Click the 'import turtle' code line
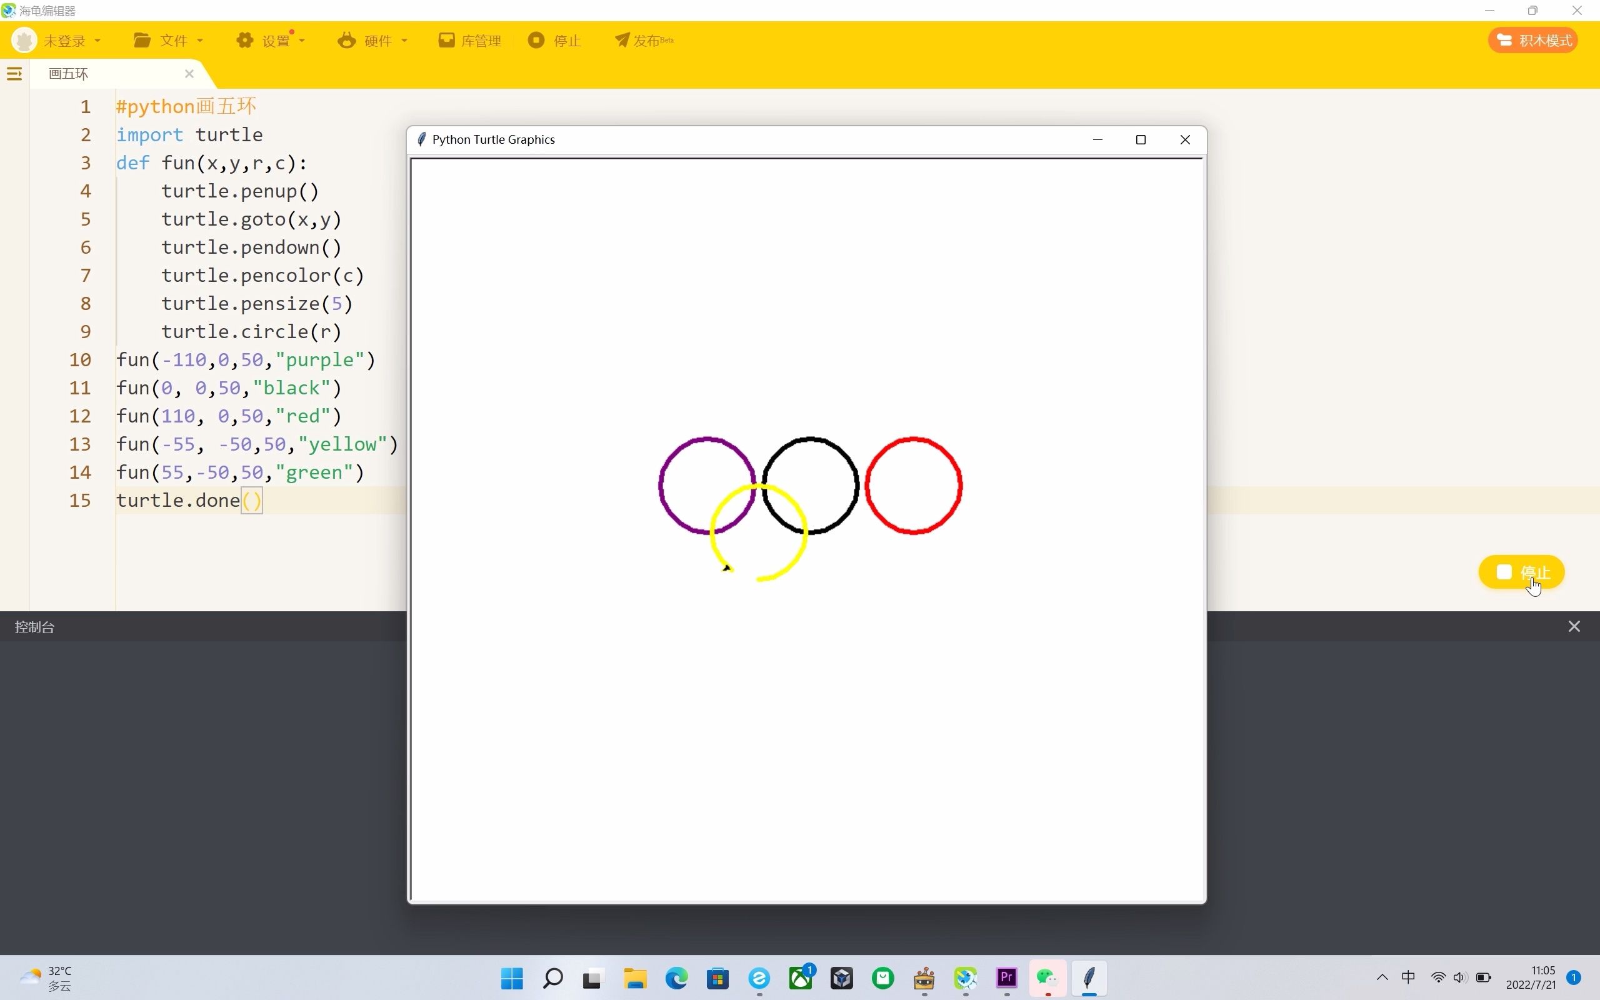The width and height of the screenshot is (1600, 1000). click(189, 135)
